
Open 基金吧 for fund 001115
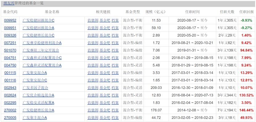[x=105, y=73]
